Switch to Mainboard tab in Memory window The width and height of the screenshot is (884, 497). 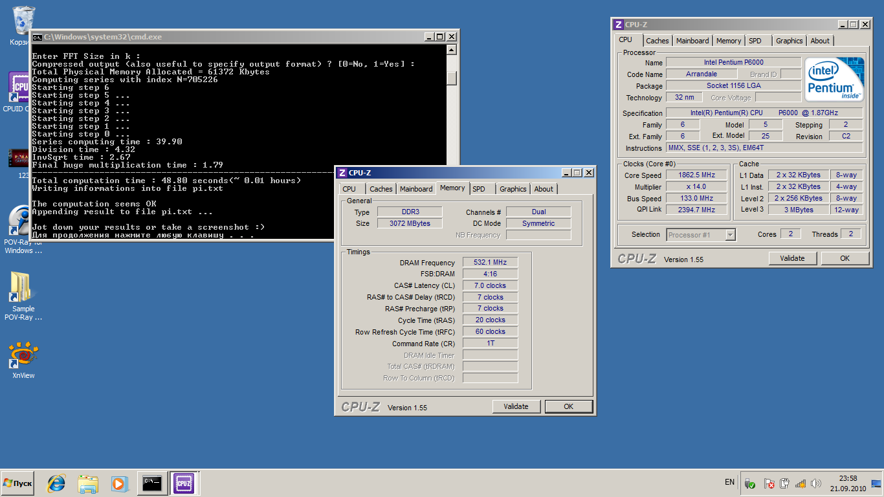click(x=416, y=189)
